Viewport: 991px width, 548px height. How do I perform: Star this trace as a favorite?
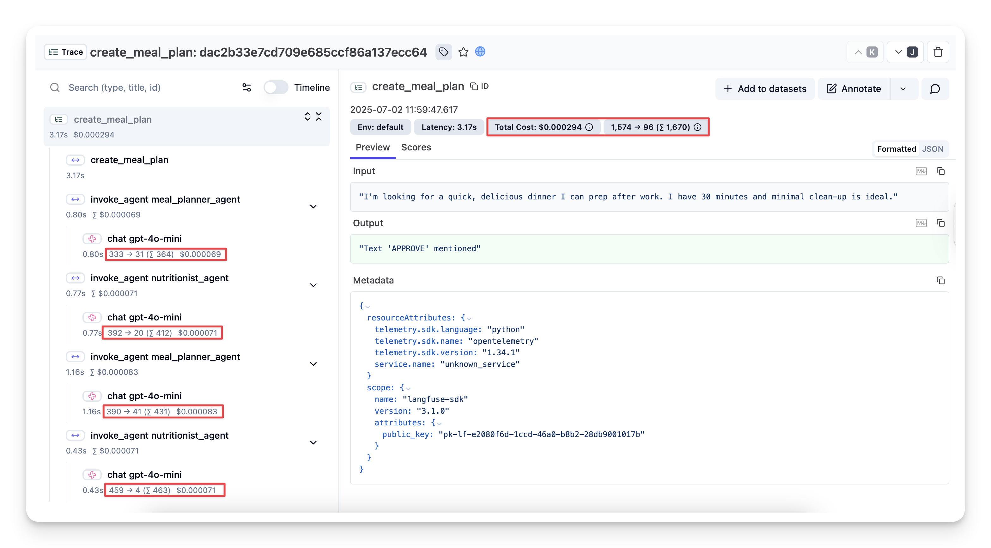(x=463, y=52)
